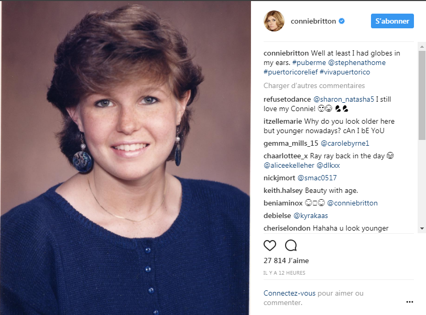The width and height of the screenshot is (426, 315).
Task: Click the conniebritton profile avatar
Action: coord(274,21)
